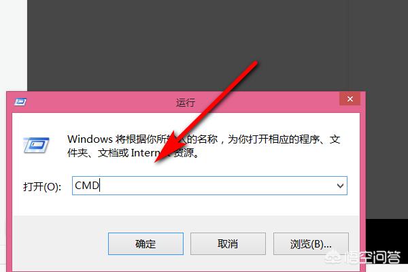The width and height of the screenshot is (408, 272).
Task: Close the 运行 dialog with the X
Action: (350, 99)
